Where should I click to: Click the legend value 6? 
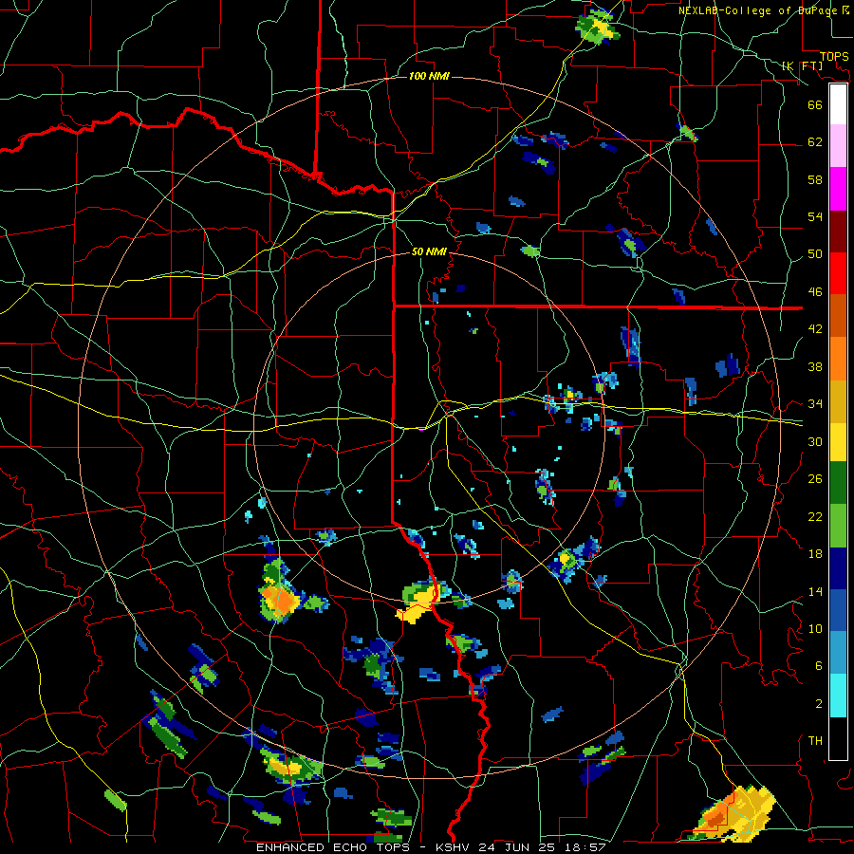(x=819, y=666)
